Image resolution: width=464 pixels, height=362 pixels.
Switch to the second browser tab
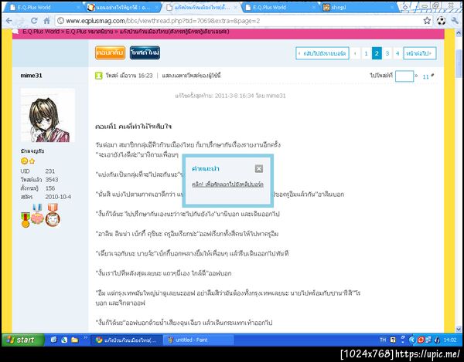click(x=122, y=8)
